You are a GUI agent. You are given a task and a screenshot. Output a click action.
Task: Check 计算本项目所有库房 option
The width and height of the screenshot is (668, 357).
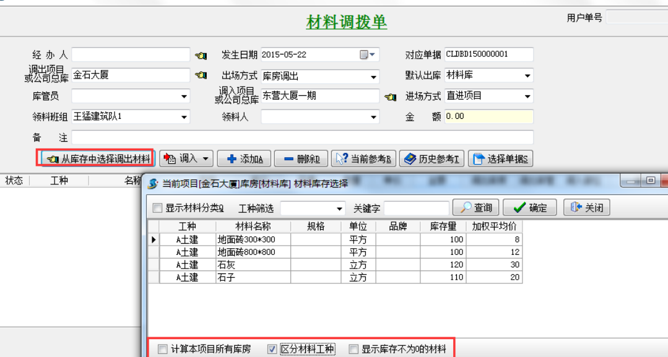pos(163,350)
